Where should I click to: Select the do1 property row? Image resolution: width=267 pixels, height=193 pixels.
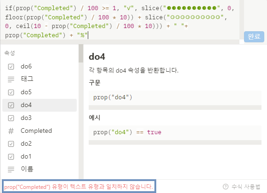coord(40,157)
